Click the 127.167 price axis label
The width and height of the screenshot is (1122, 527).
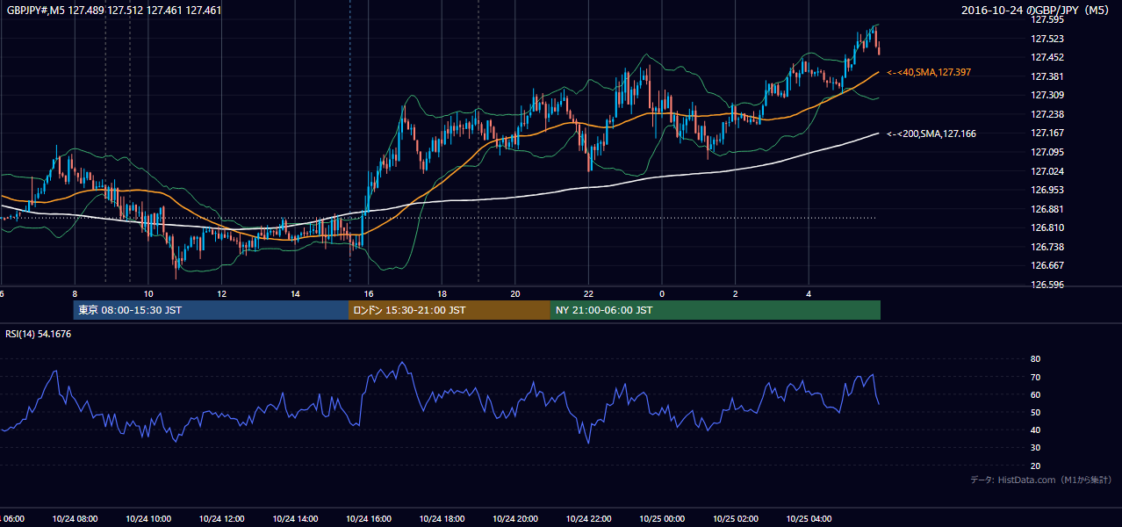tap(1047, 133)
